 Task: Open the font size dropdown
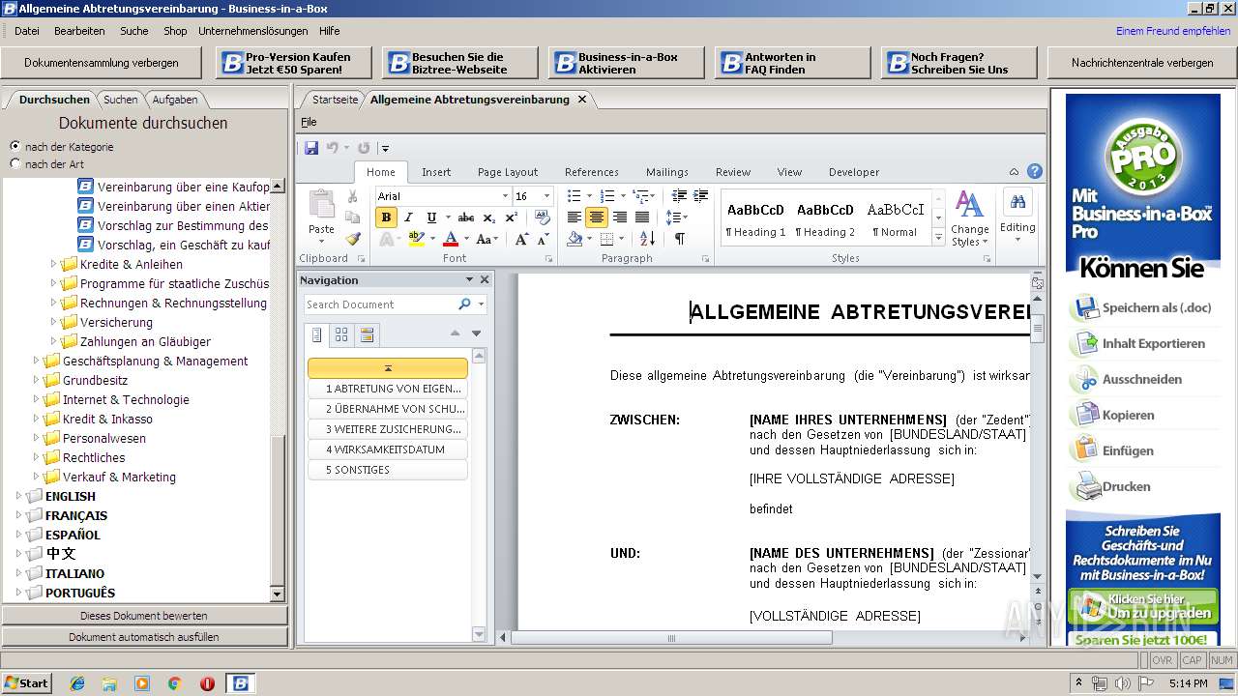point(545,196)
